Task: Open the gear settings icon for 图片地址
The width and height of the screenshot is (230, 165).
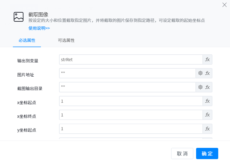Action: tap(200, 73)
